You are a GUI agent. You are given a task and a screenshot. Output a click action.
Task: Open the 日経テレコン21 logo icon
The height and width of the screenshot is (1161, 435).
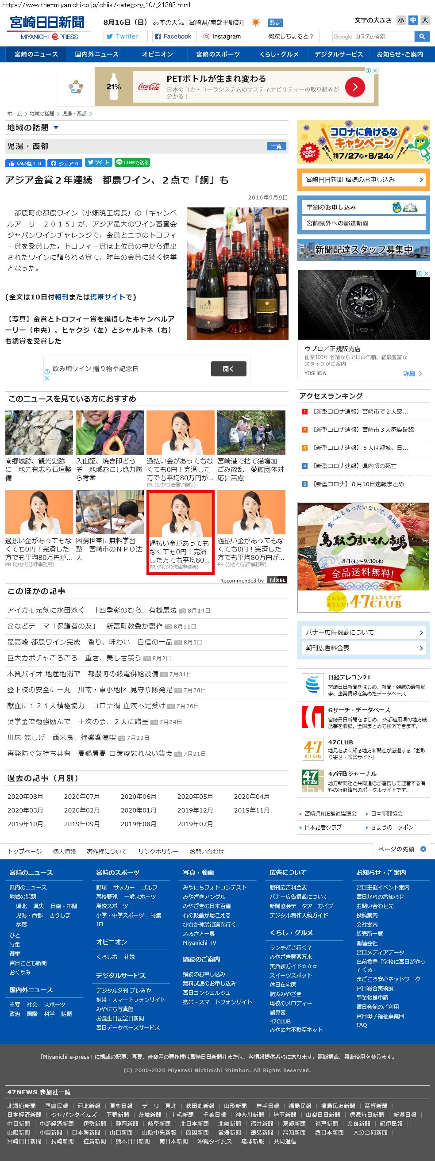point(312,685)
